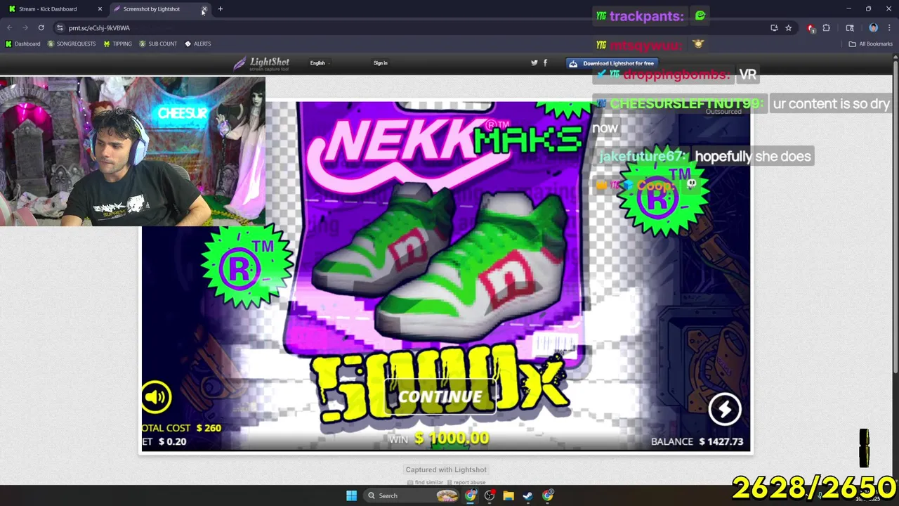Close the Kick Dashboard tab
The image size is (899, 506).
(x=100, y=9)
